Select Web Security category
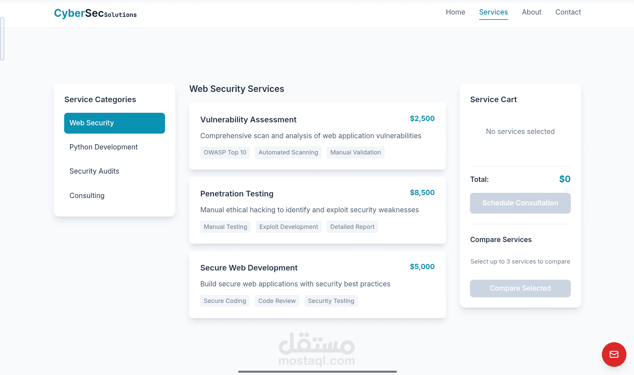The width and height of the screenshot is (634, 375). click(114, 123)
